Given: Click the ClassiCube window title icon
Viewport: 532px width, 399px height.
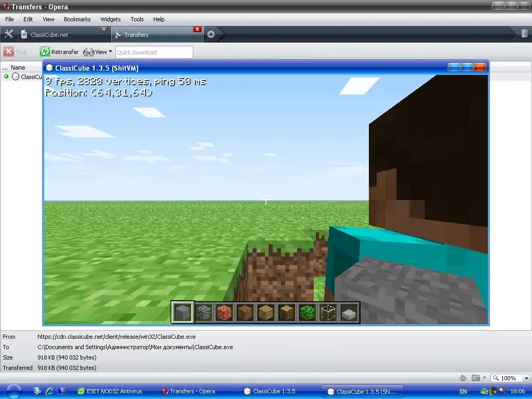Looking at the screenshot, I should (x=49, y=68).
